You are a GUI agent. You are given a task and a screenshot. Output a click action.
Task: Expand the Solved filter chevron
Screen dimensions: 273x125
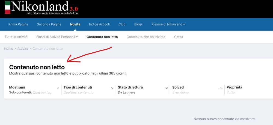[x=221, y=88]
